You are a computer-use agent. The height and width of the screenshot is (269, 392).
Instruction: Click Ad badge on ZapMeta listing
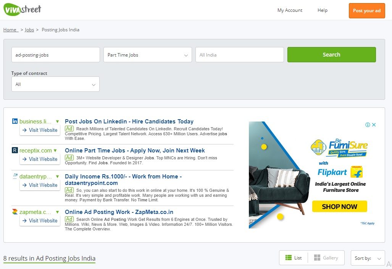(69, 219)
